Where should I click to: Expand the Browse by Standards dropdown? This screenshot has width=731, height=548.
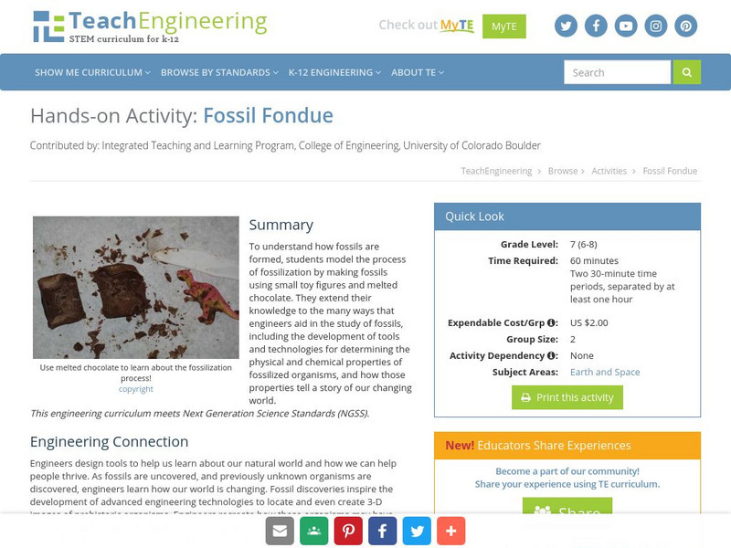coord(219,72)
